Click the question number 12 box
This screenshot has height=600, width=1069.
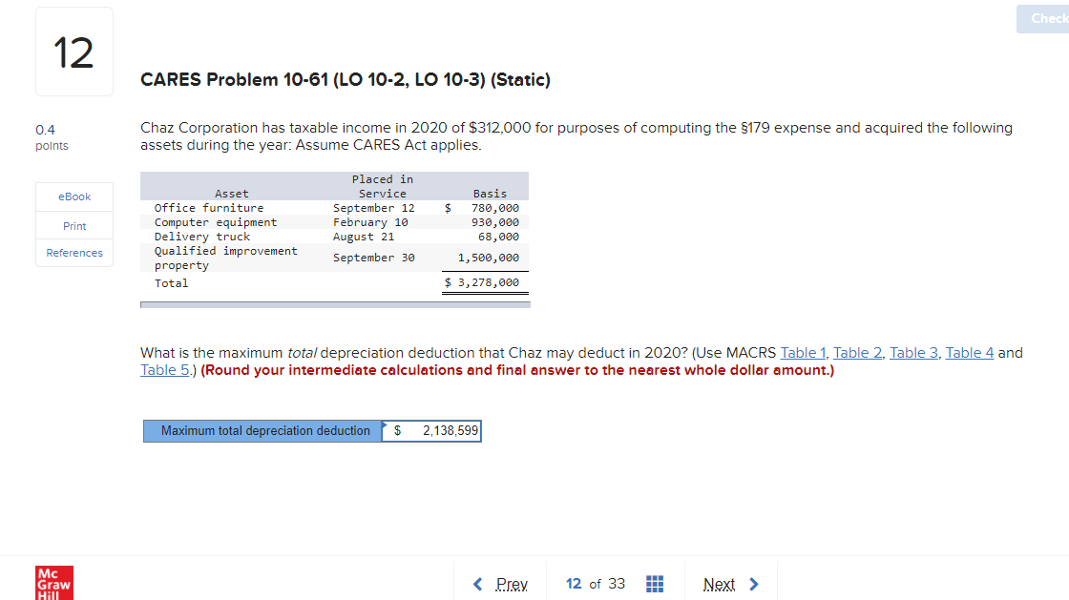coord(73,51)
